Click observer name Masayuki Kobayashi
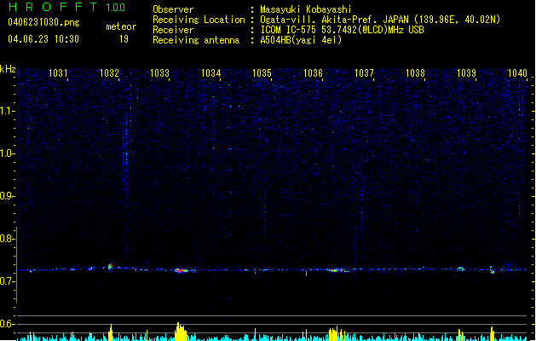The width and height of the screenshot is (536, 341). click(x=306, y=9)
